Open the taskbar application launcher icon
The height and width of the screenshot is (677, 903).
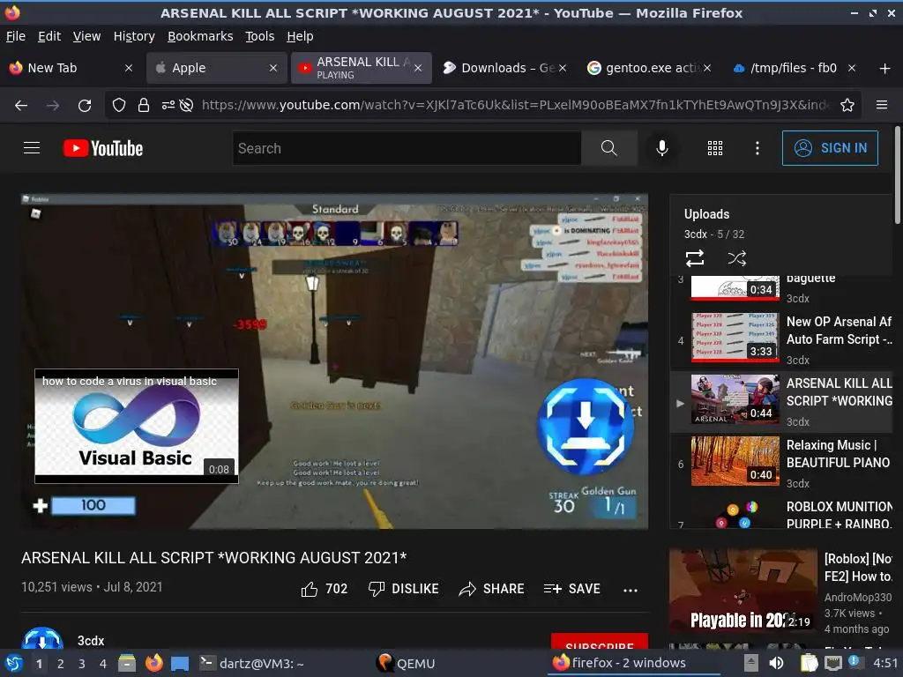click(x=14, y=663)
